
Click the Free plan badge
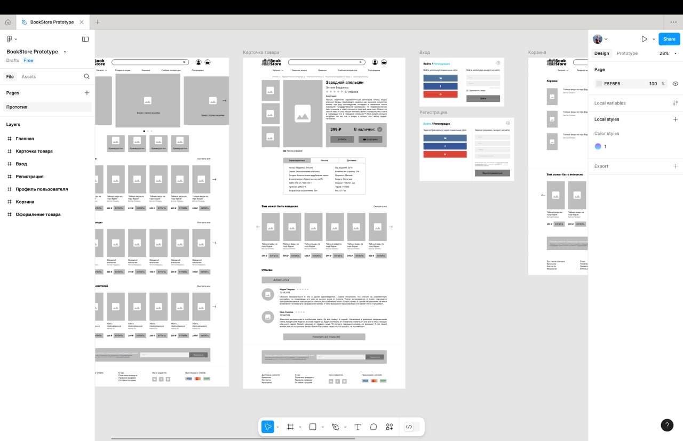[28, 60]
